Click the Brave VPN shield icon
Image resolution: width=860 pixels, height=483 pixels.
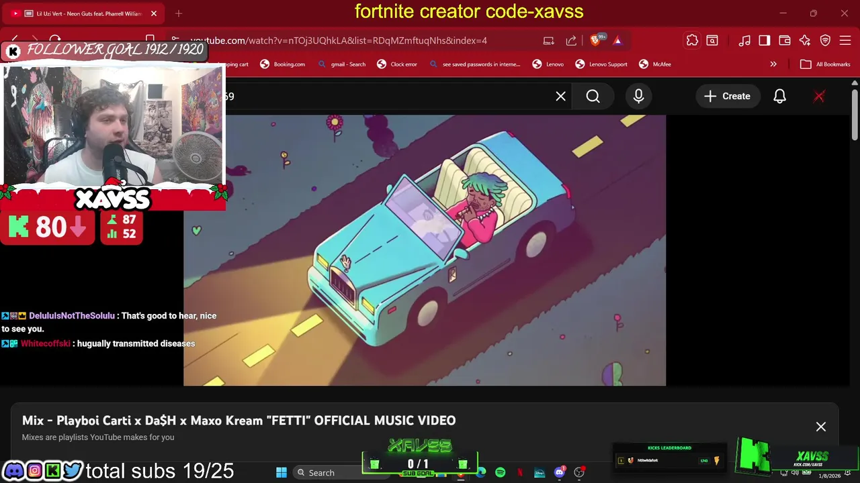pos(825,40)
